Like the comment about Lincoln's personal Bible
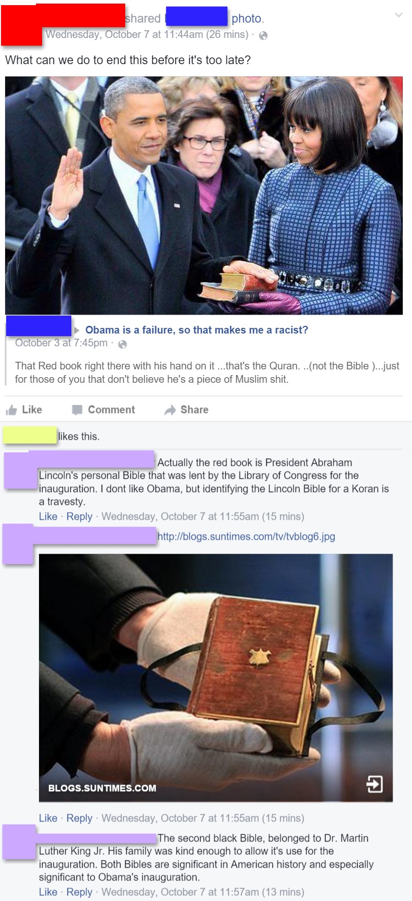Viewport: 412px width, 901px height. click(x=48, y=516)
